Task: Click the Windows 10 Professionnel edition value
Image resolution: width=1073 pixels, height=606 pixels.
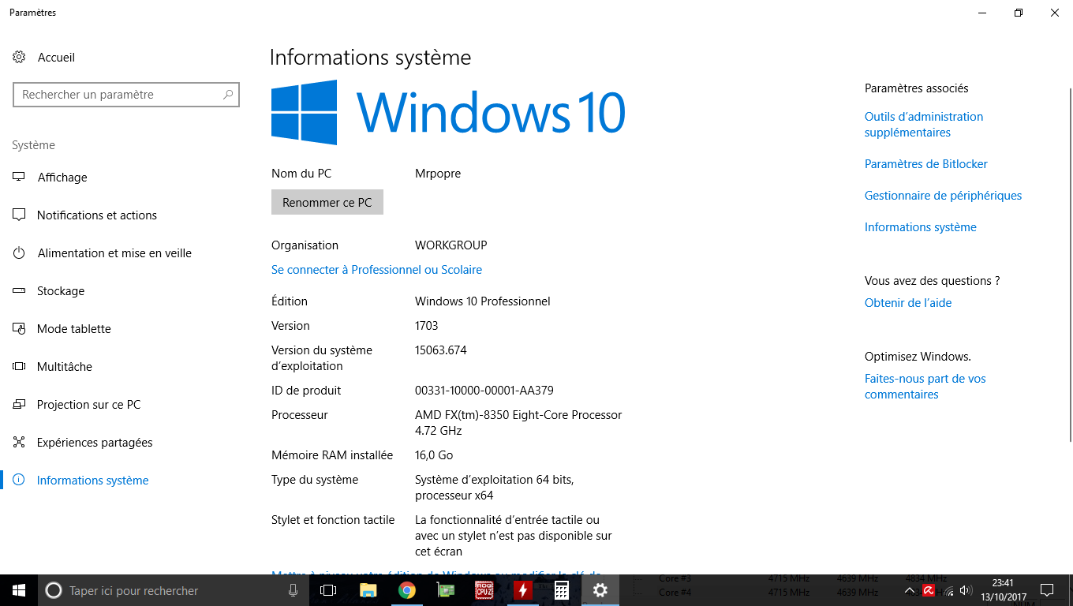Action: (x=483, y=301)
